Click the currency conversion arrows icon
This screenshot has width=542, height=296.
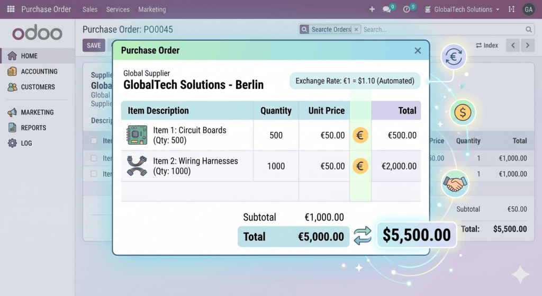(x=362, y=236)
